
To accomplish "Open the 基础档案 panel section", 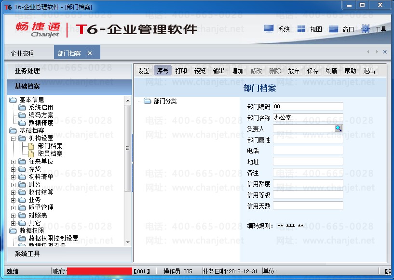I will (x=69, y=87).
